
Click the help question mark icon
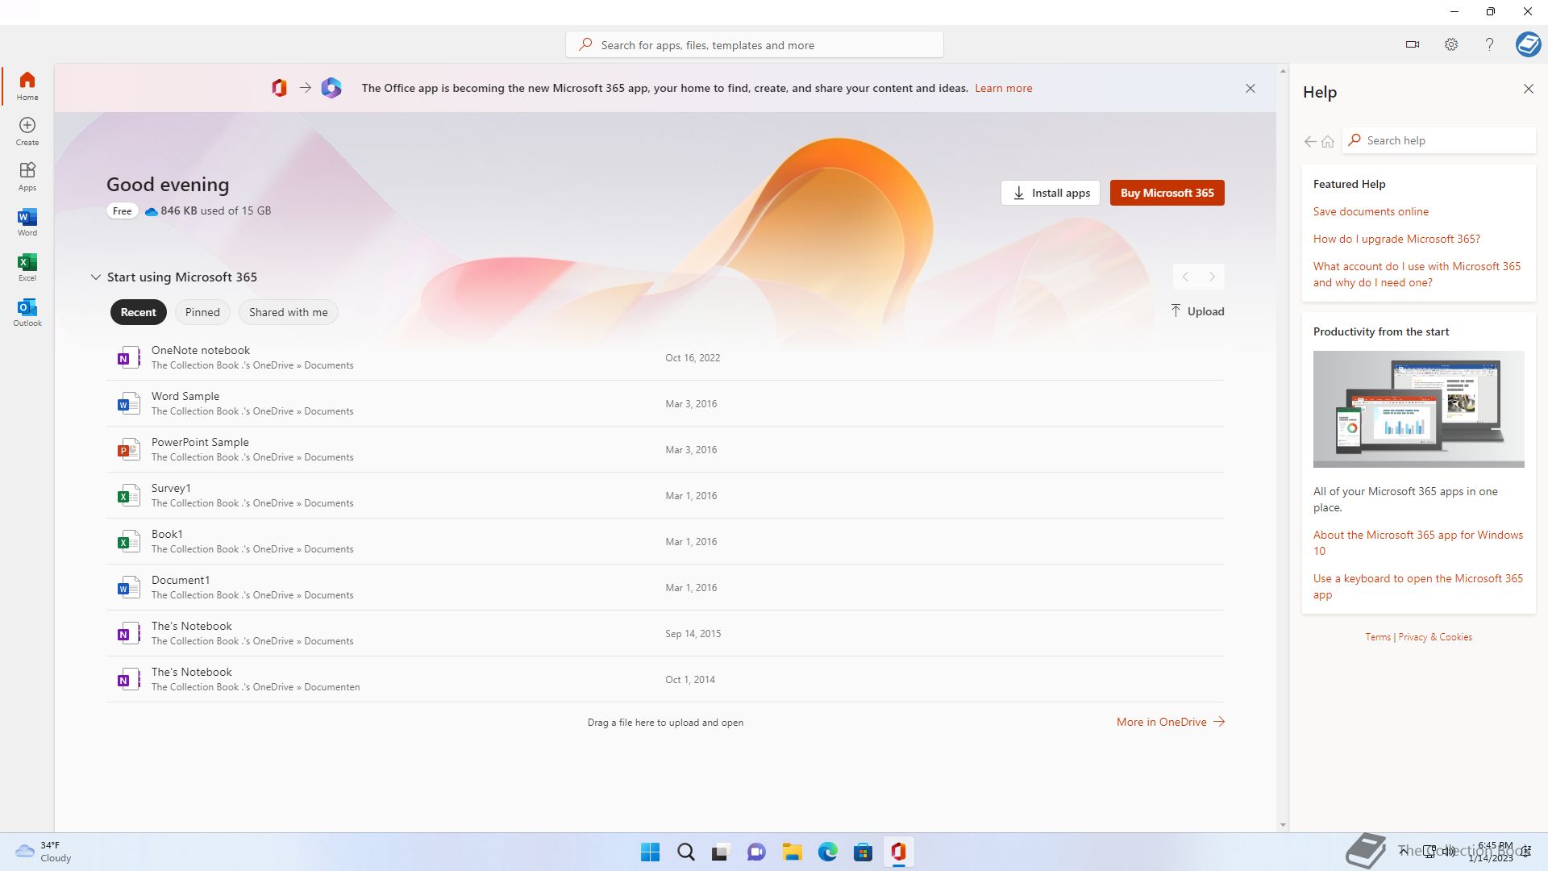(1489, 44)
